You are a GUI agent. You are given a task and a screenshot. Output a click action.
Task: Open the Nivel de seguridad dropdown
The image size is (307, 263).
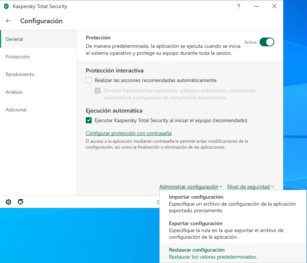(250, 186)
